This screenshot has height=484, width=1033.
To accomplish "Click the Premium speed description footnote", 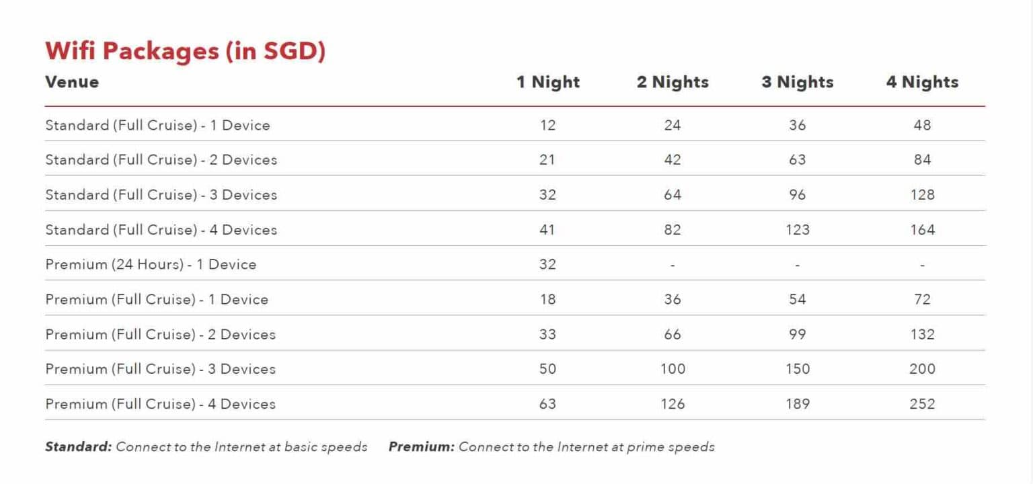I will [551, 446].
